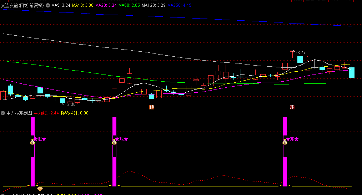The width and height of the screenshot is (362, 195).
Task: Click the ★涨★ label on the leftmost magenta bar
Action: pyautogui.click(x=40, y=139)
